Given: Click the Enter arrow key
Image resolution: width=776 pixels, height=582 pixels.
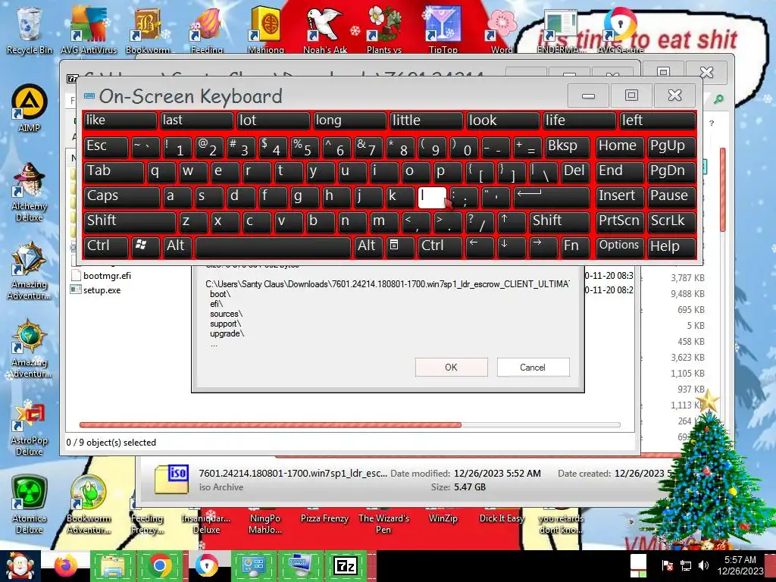Looking at the screenshot, I should point(552,196).
